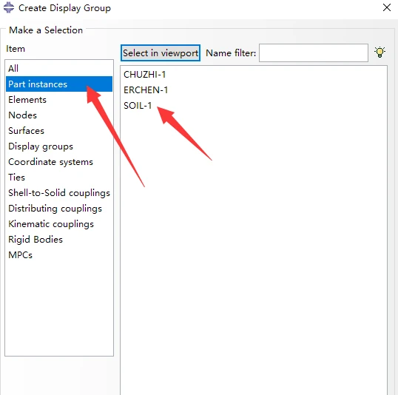
Task: Select Display groups item
Action: 59,146
